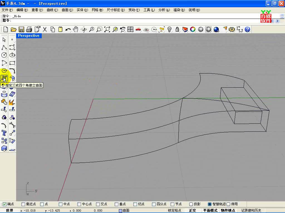Select the Polygon tool in sidebar
285x213 pixels.
(4, 71)
